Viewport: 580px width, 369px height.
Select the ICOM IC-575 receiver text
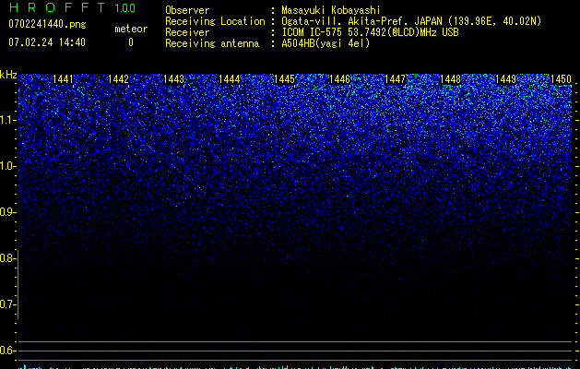pyautogui.click(x=370, y=32)
